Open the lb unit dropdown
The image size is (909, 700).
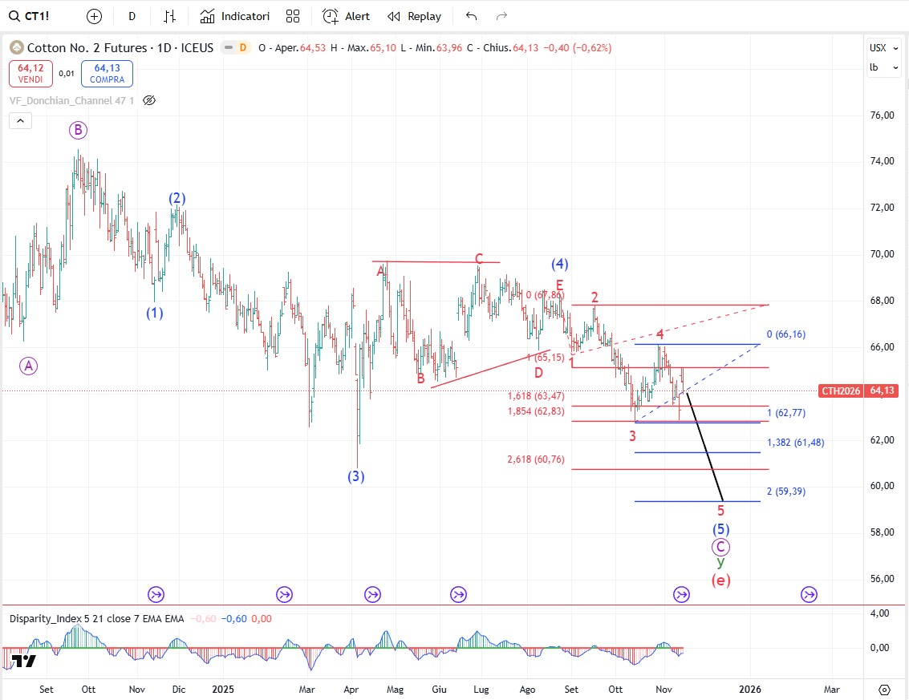click(x=883, y=67)
